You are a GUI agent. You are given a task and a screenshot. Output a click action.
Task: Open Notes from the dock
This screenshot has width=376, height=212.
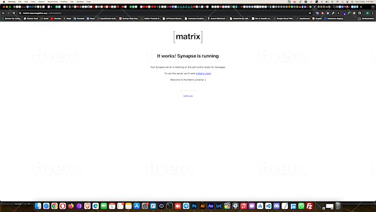coord(128,206)
